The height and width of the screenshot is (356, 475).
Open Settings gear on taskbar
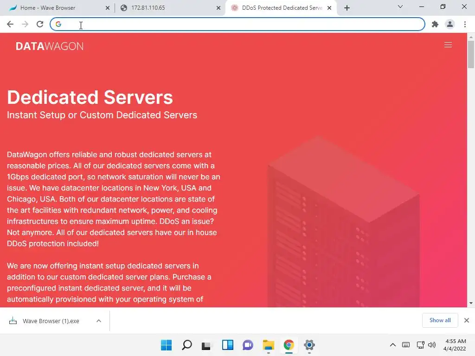(309, 345)
